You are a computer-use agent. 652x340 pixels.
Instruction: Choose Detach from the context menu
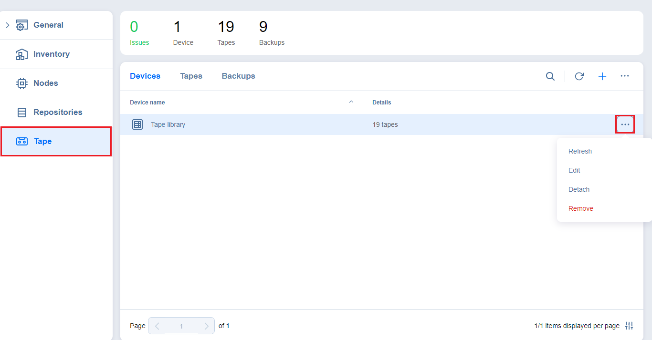pos(579,189)
